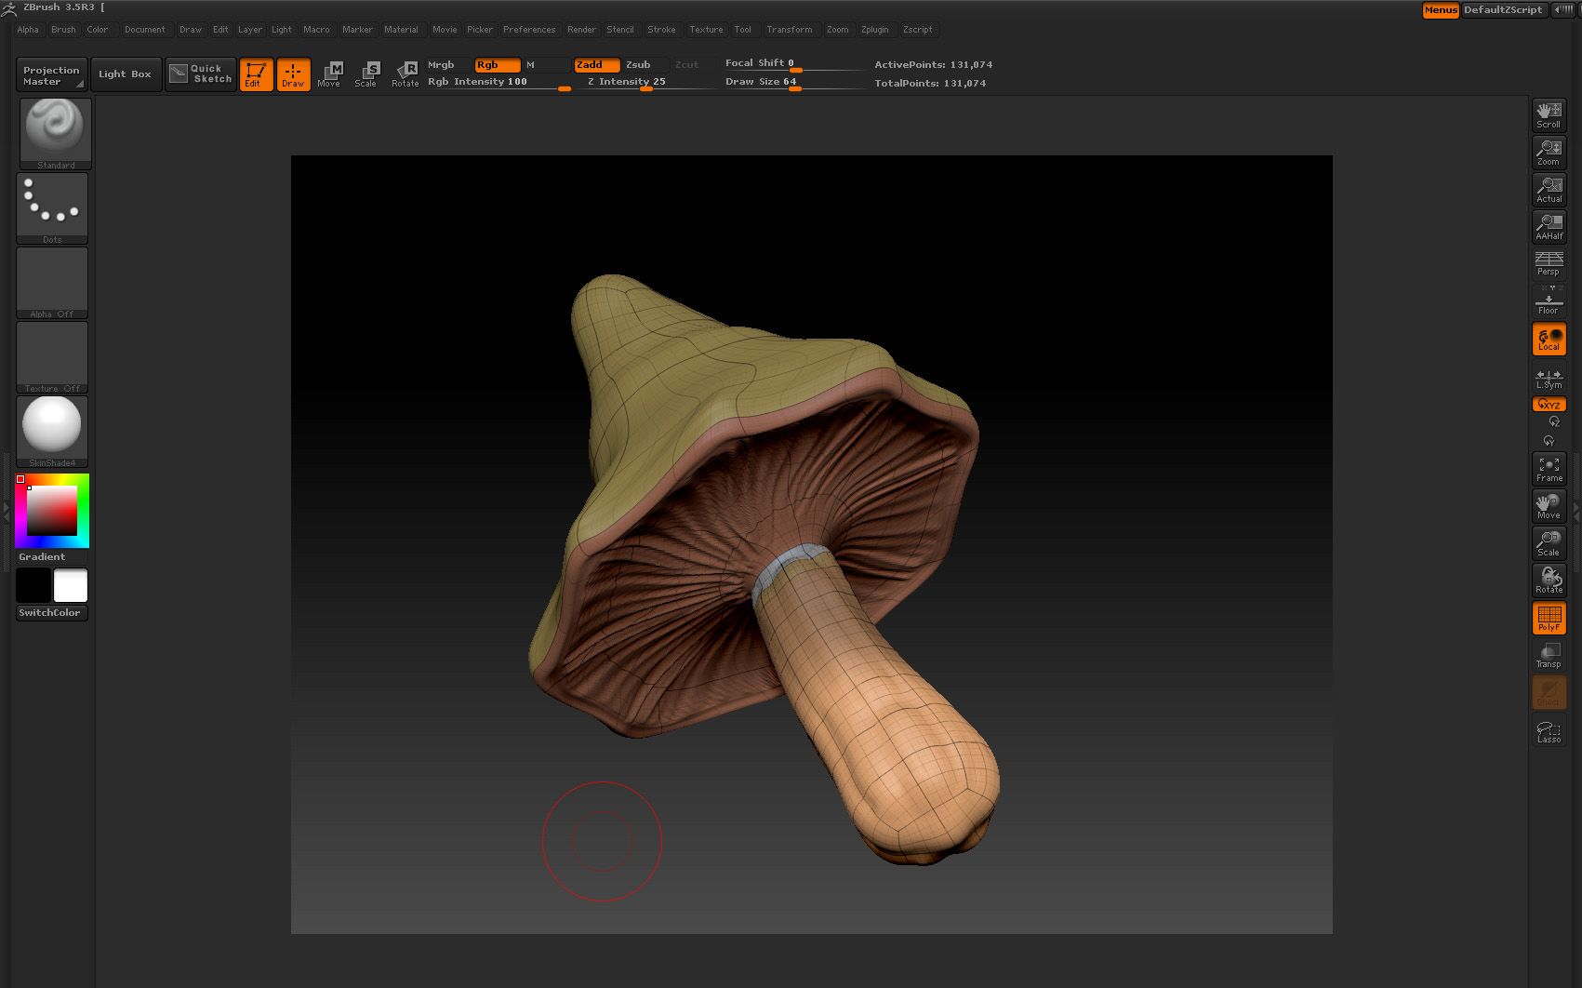This screenshot has width=1582, height=988.
Task: Click the SwitchColor button
Action: tap(51, 613)
